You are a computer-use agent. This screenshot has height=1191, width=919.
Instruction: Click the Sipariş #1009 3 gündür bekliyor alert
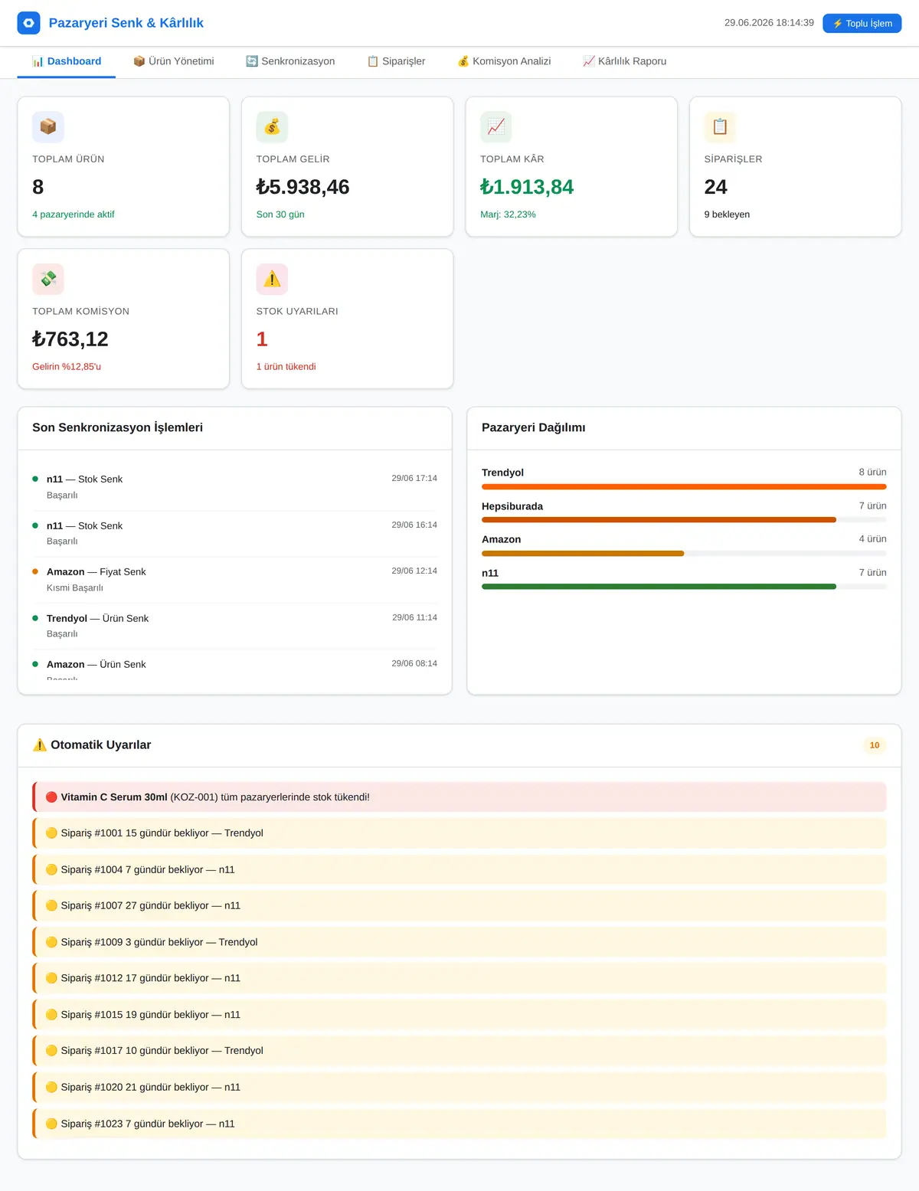[459, 942]
